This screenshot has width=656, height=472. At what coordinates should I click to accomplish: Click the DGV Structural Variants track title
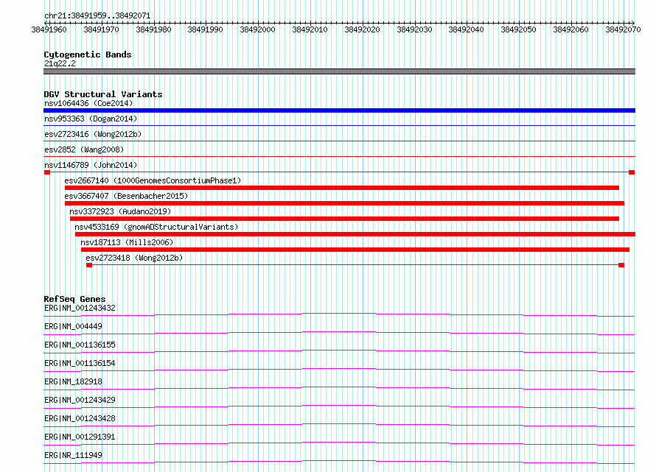103,94
